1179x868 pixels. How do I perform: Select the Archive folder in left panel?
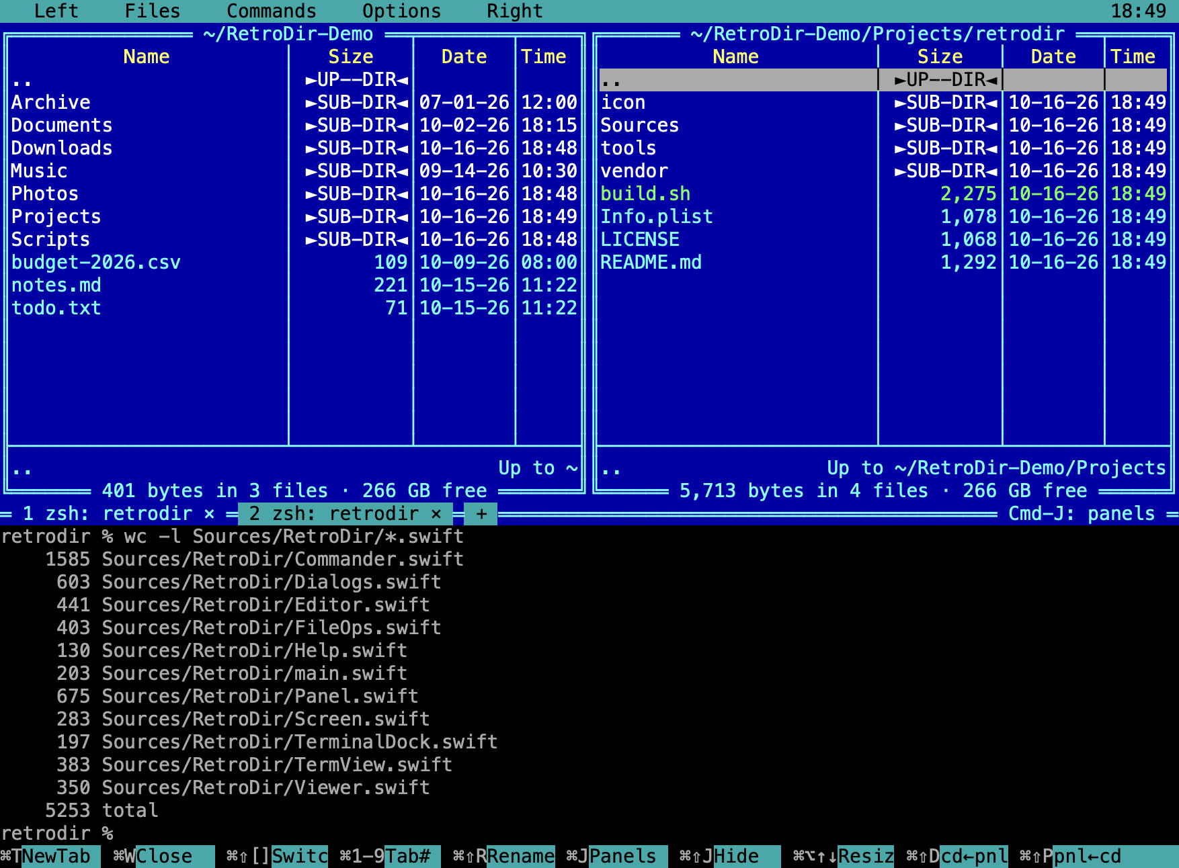[294, 103]
